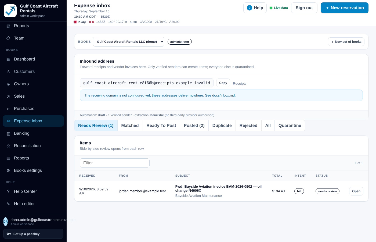Click the Banking icon in sidebar
The width and height of the screenshot is (376, 242).
click(8, 134)
